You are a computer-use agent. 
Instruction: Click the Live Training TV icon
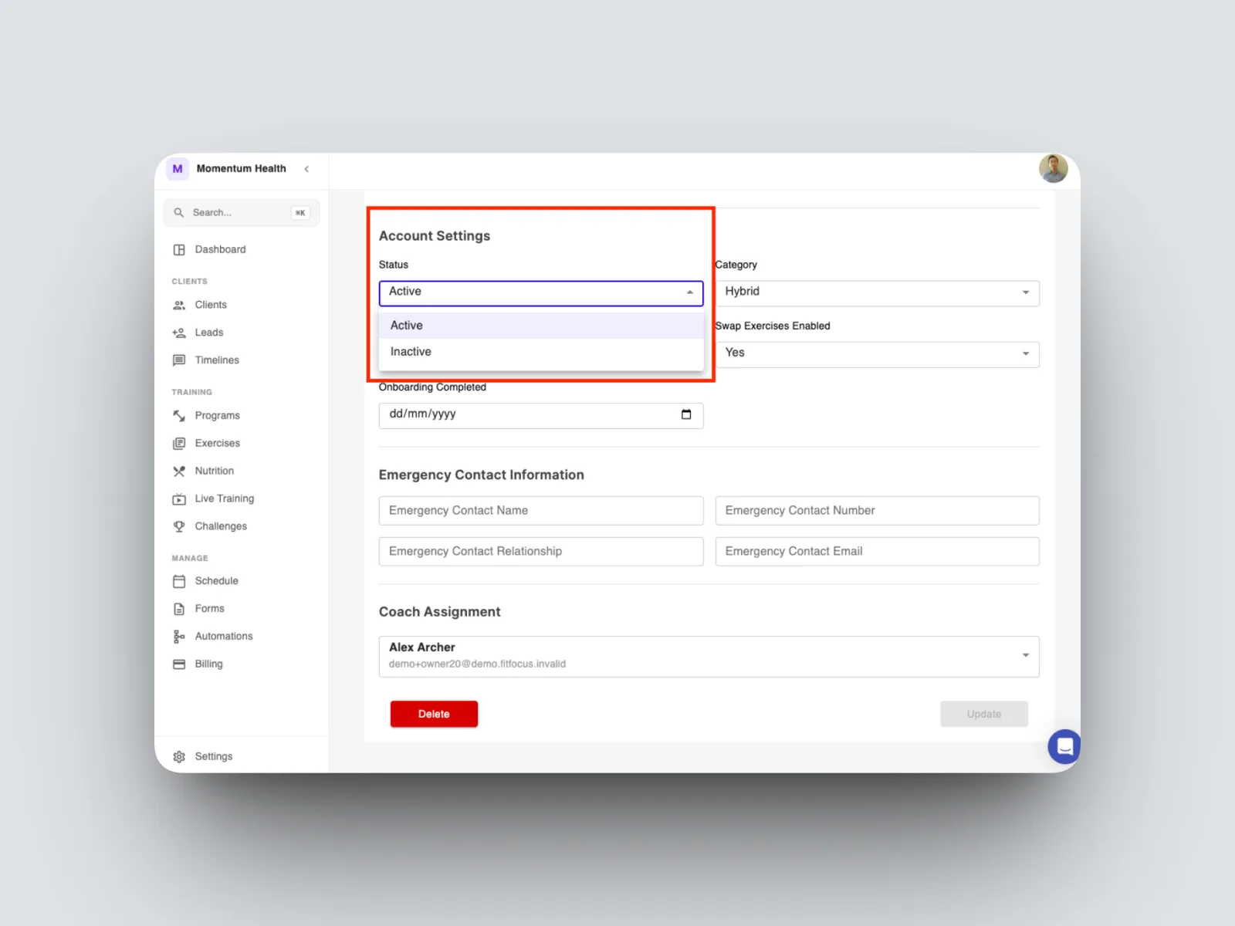click(179, 499)
